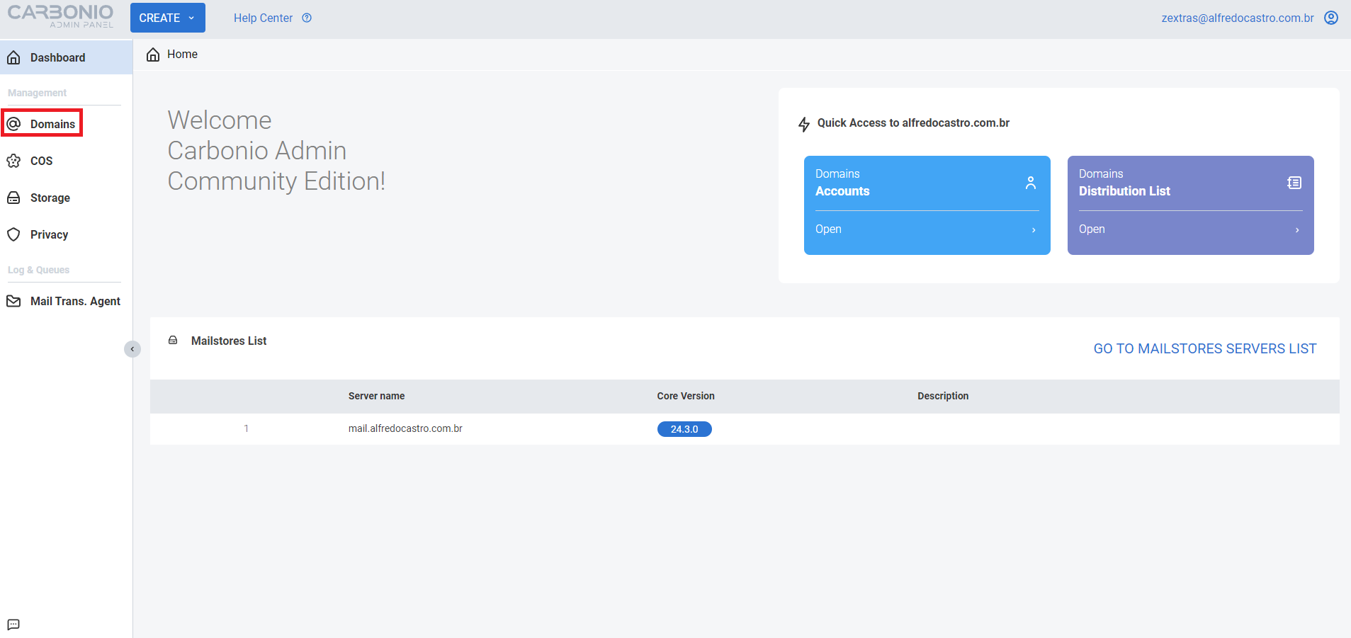Select Dashboard in the sidebar
Image resolution: width=1351 pixels, height=638 pixels.
tap(66, 57)
